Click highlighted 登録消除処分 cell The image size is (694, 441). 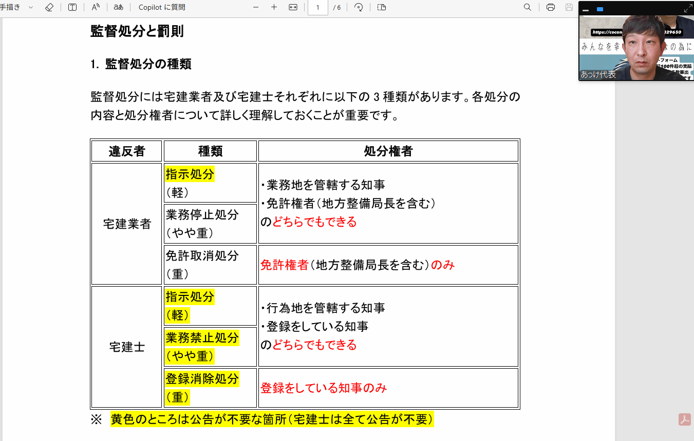[x=210, y=388]
